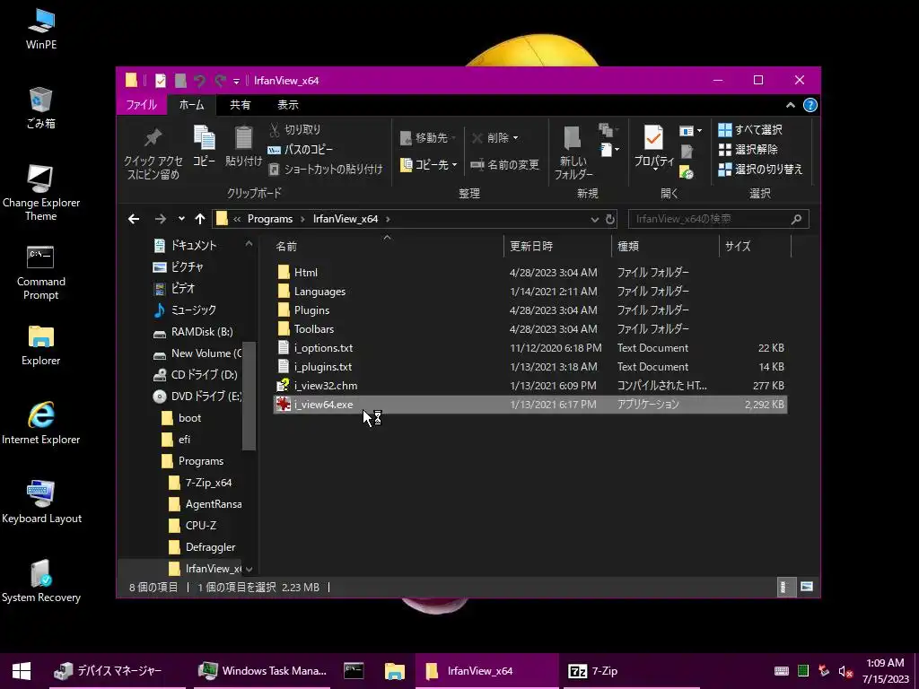Click in the IrfanView_x64 search box
The height and width of the screenshot is (689, 919).
click(x=718, y=219)
